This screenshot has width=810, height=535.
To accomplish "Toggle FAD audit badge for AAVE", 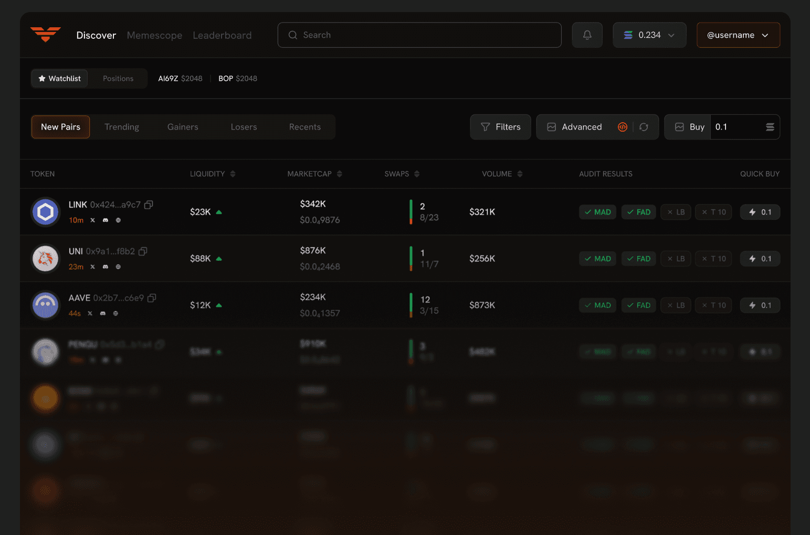I will click(638, 305).
